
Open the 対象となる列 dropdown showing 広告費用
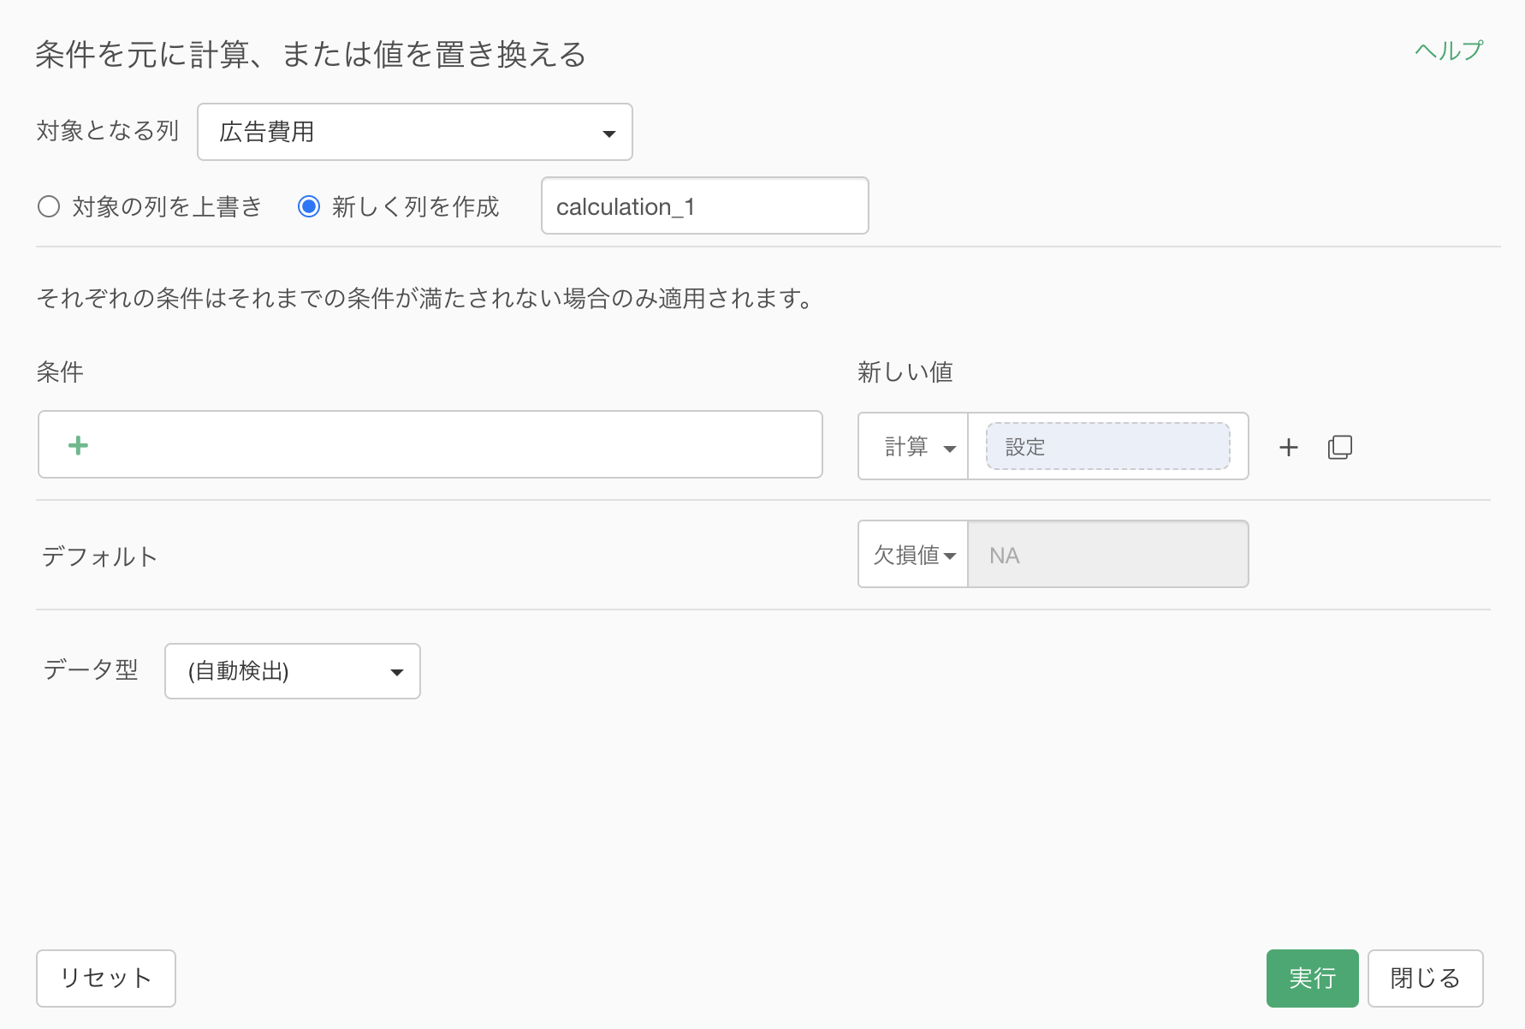click(415, 132)
